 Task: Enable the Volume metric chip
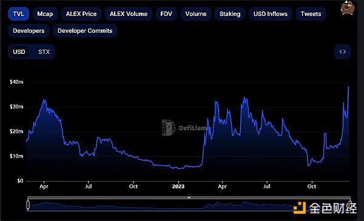(196, 14)
